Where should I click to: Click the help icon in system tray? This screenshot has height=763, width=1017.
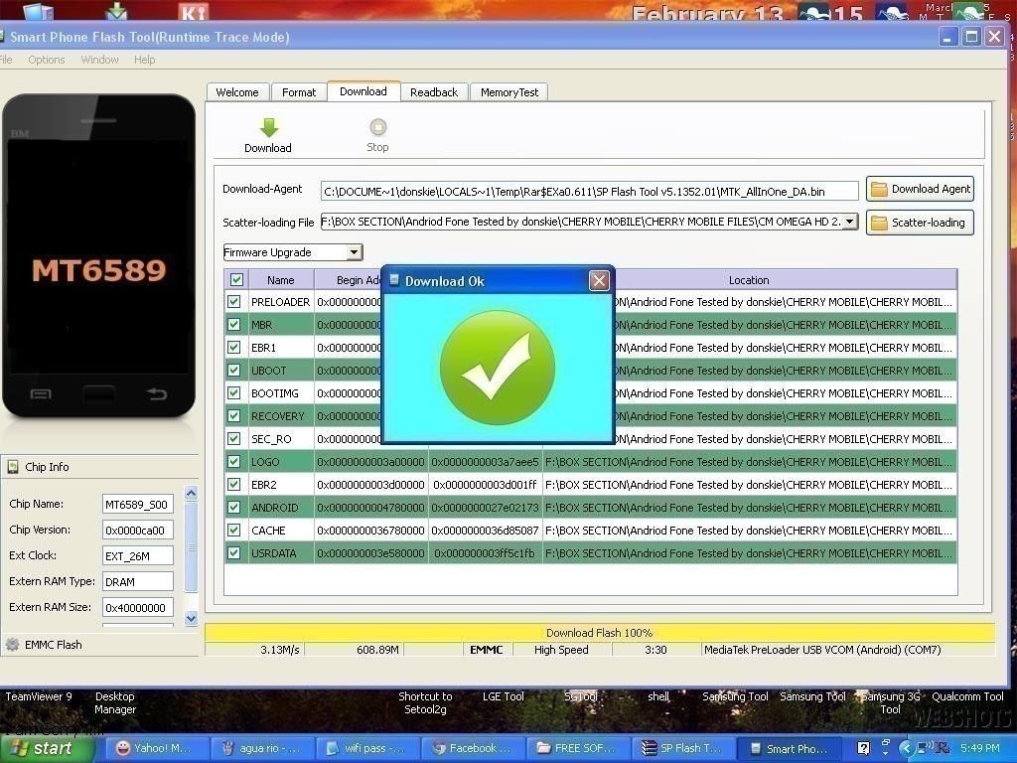tap(863, 748)
